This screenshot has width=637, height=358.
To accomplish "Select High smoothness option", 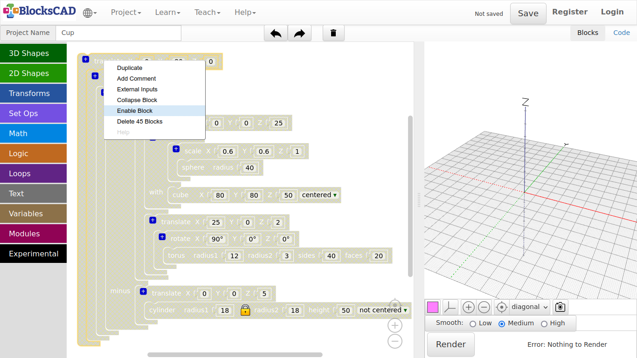I will 544,324.
